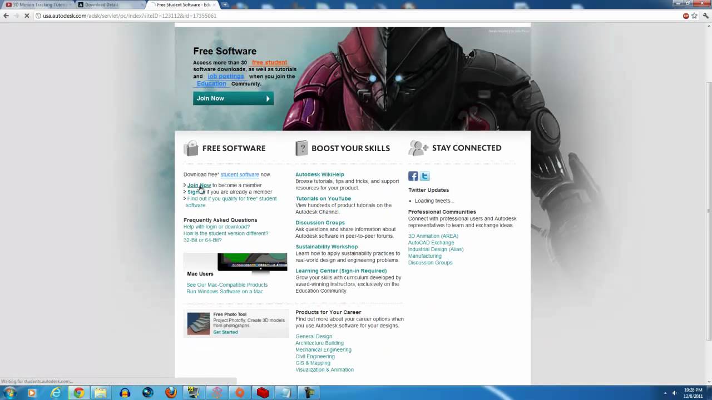
Task: Open the Chrome wrench menu
Action: coord(705,16)
